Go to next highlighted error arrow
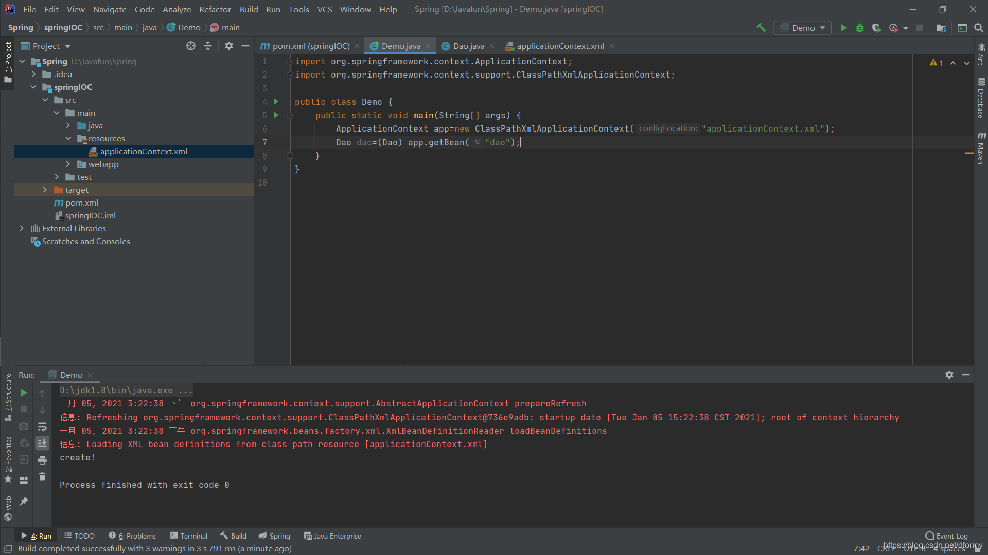Screen dimensions: 988x555 point(967,63)
